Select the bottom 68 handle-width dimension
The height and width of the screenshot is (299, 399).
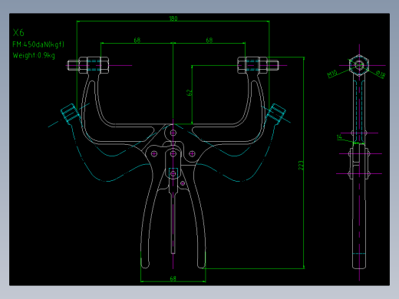tap(173, 278)
